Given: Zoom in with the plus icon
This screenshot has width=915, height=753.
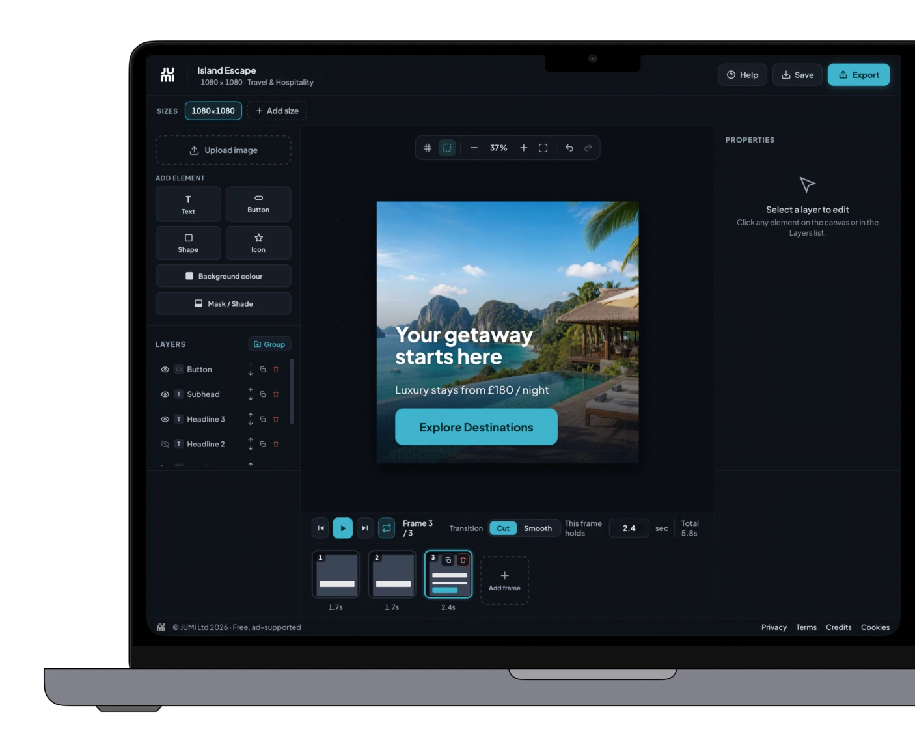Looking at the screenshot, I should (x=523, y=148).
